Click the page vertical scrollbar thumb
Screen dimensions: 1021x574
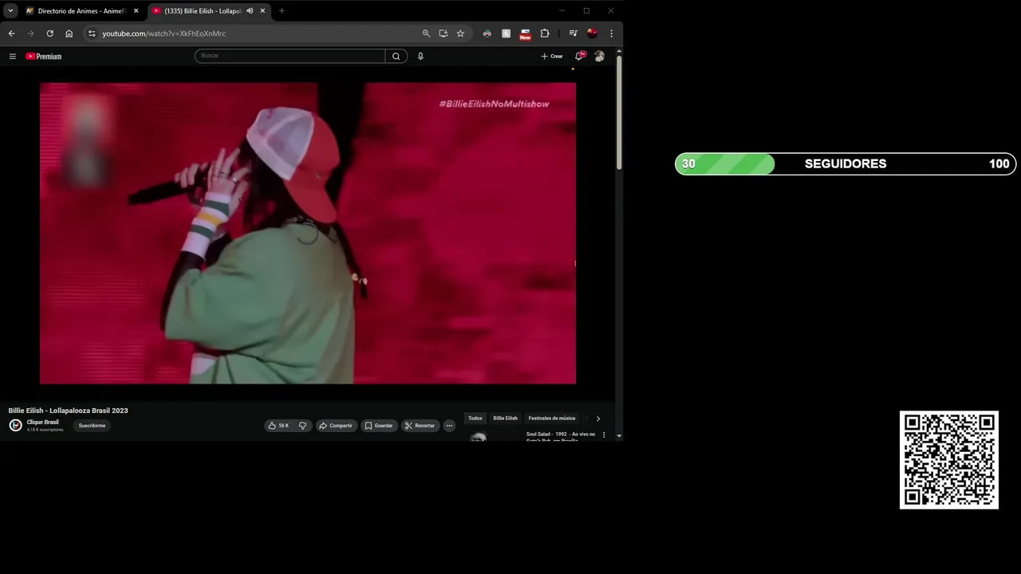(619, 113)
